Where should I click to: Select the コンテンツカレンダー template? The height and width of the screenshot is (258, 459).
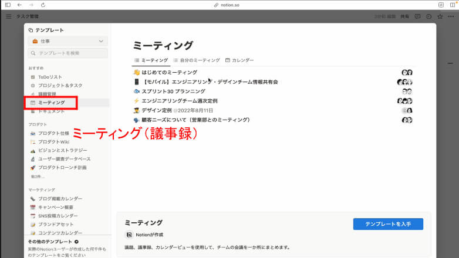60,233
